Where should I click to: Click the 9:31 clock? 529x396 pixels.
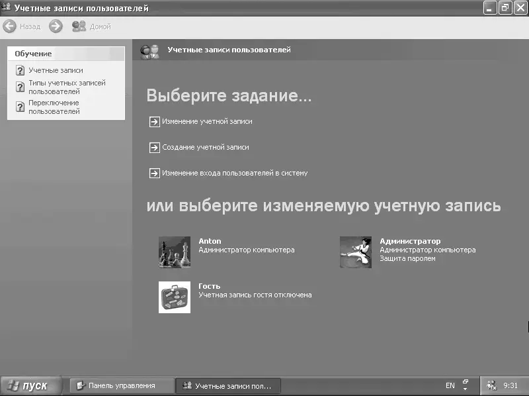[x=510, y=385]
